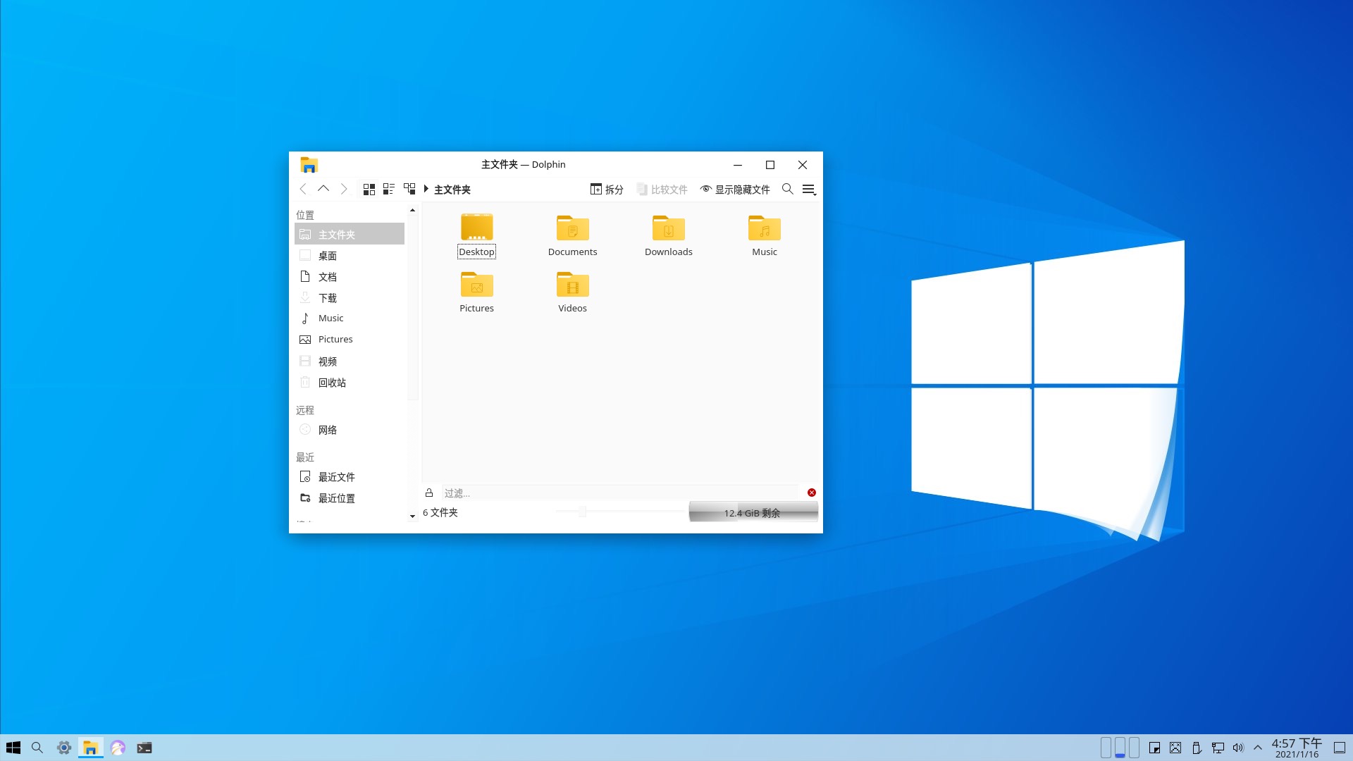Screen dimensions: 1353x761
Task: Expand breadcrumb arrow before 主文件夹
Action: tap(426, 189)
